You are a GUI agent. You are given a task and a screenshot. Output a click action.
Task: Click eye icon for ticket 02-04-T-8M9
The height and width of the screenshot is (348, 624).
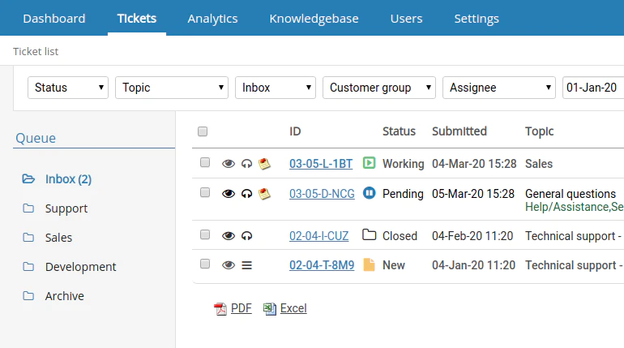pos(229,265)
